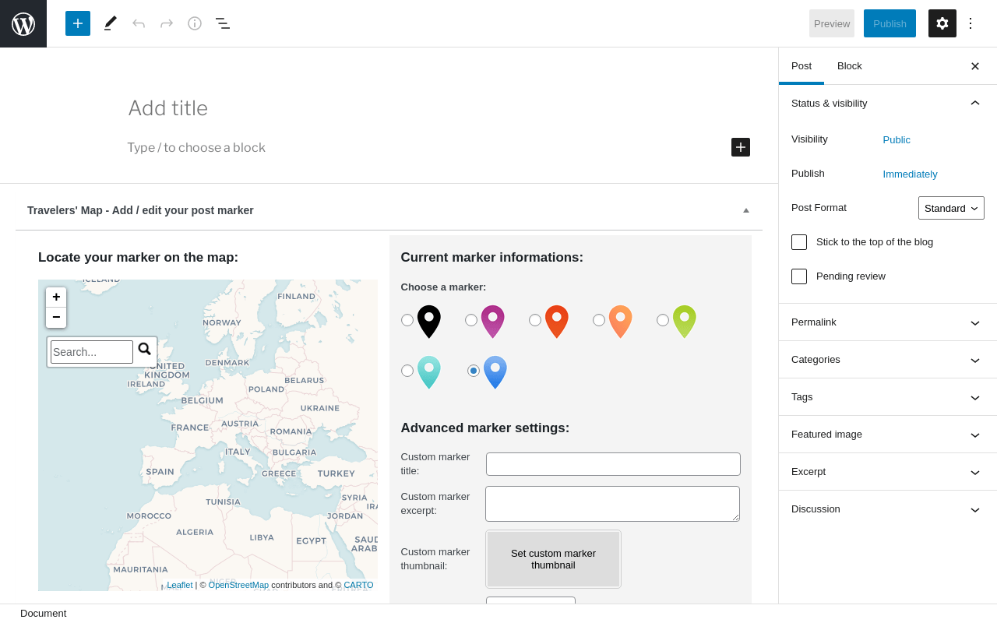Enable Stick to the top of blog
Viewport: 997px width, 623px height.
(x=799, y=242)
